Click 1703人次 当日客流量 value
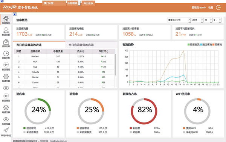Image resolution: width=226 pixels, height=142 pixels. tap(24, 34)
